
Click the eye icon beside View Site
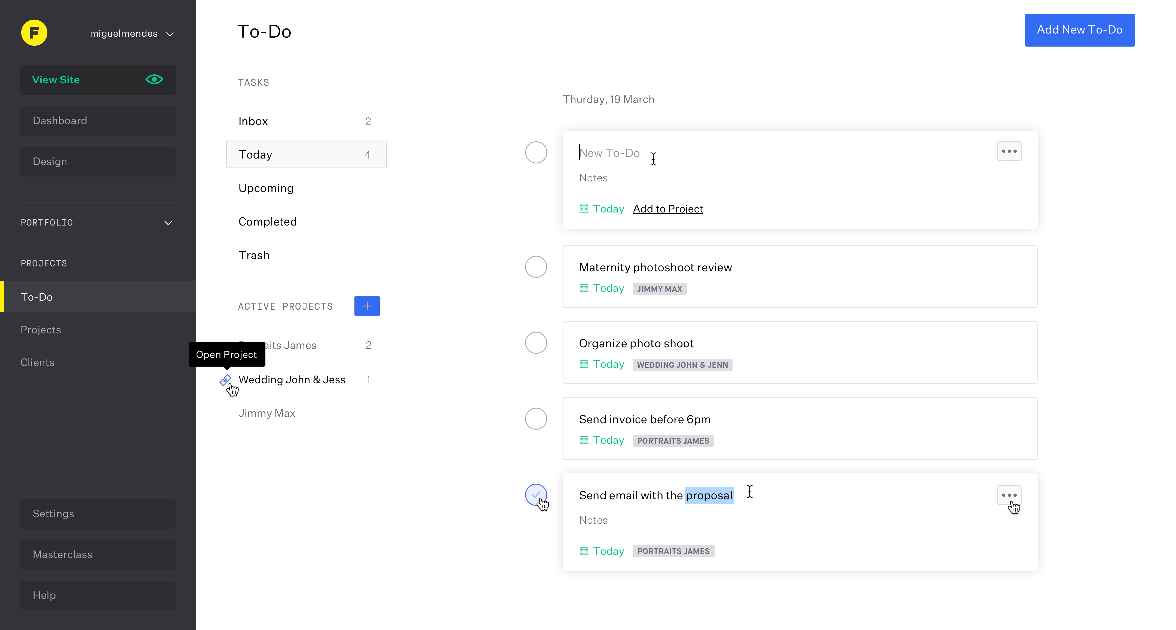(x=154, y=80)
